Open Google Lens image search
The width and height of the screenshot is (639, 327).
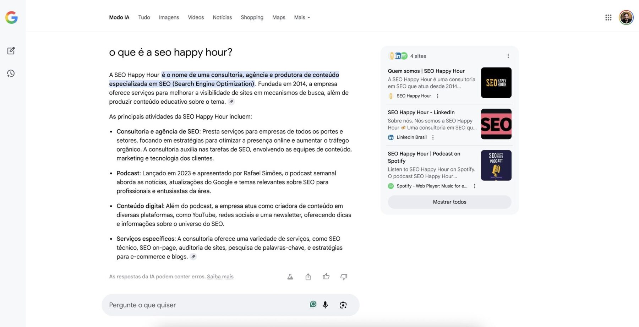click(343, 305)
